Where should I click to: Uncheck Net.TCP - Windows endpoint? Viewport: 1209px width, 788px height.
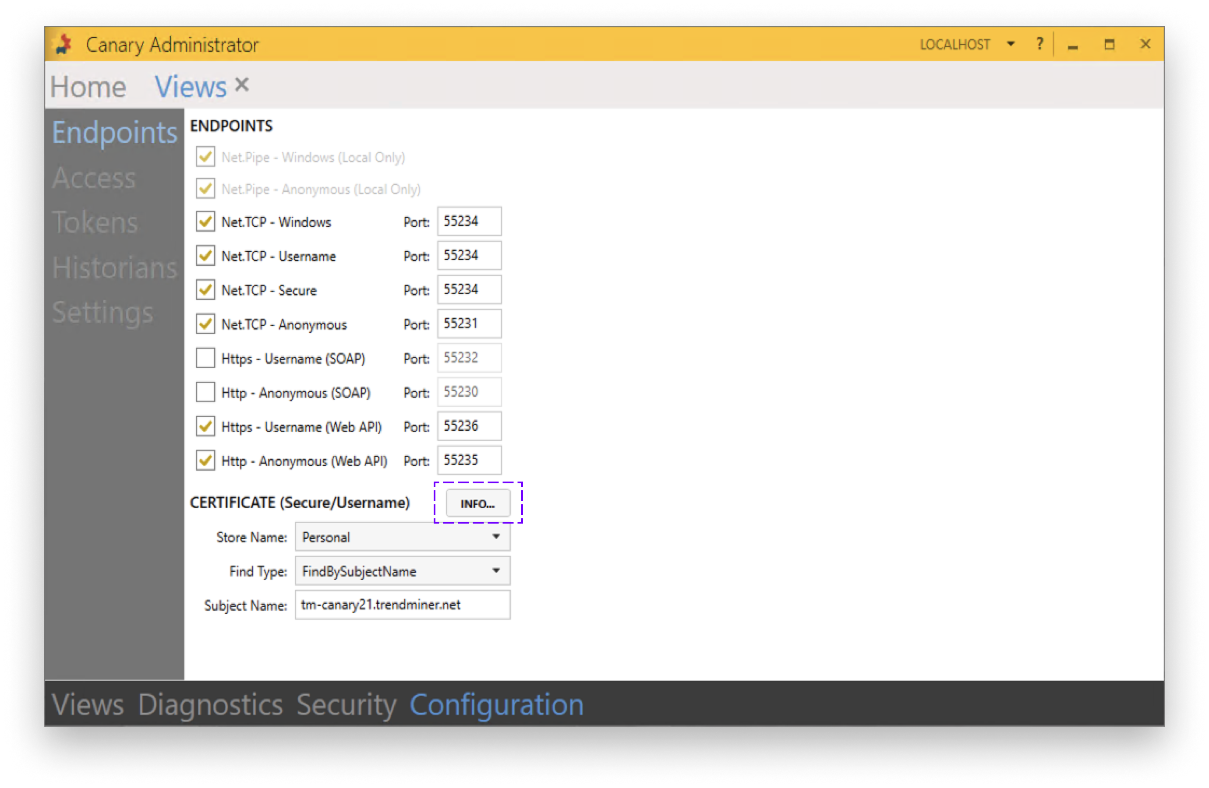[205, 222]
